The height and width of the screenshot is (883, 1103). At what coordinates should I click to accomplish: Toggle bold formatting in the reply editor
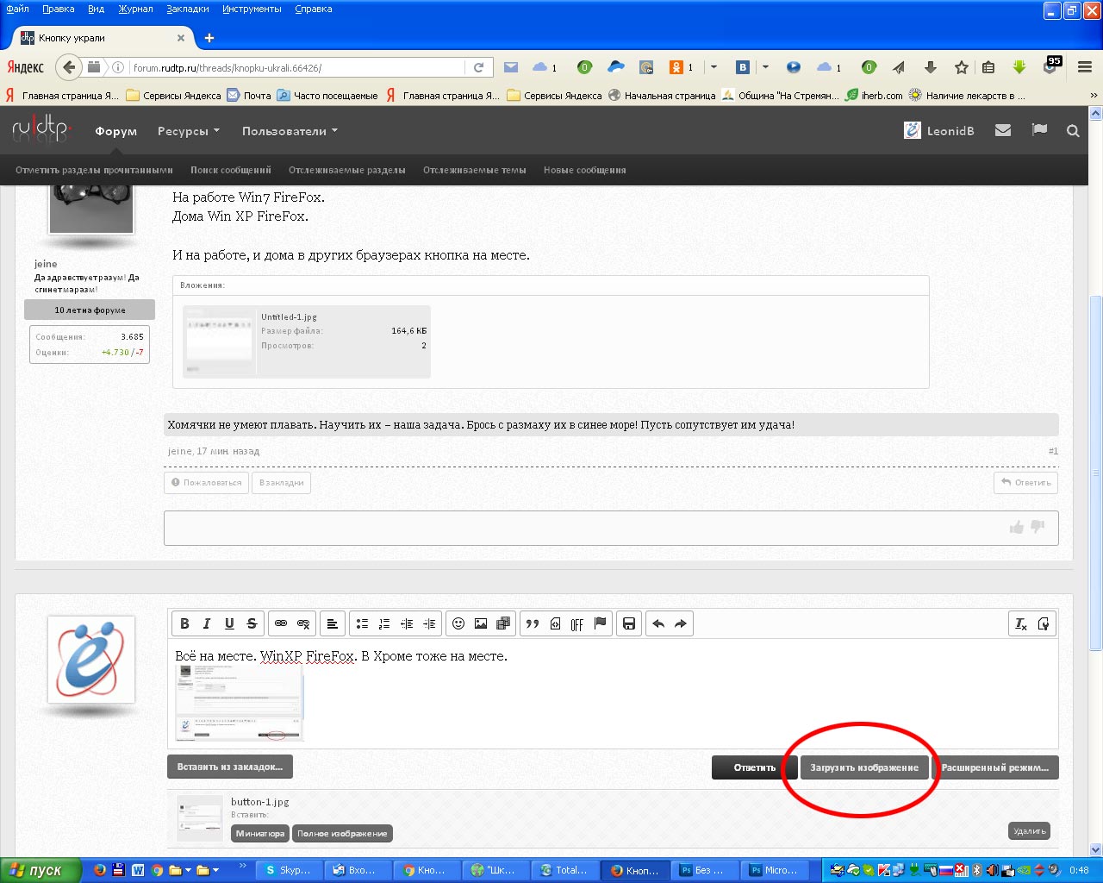point(184,623)
